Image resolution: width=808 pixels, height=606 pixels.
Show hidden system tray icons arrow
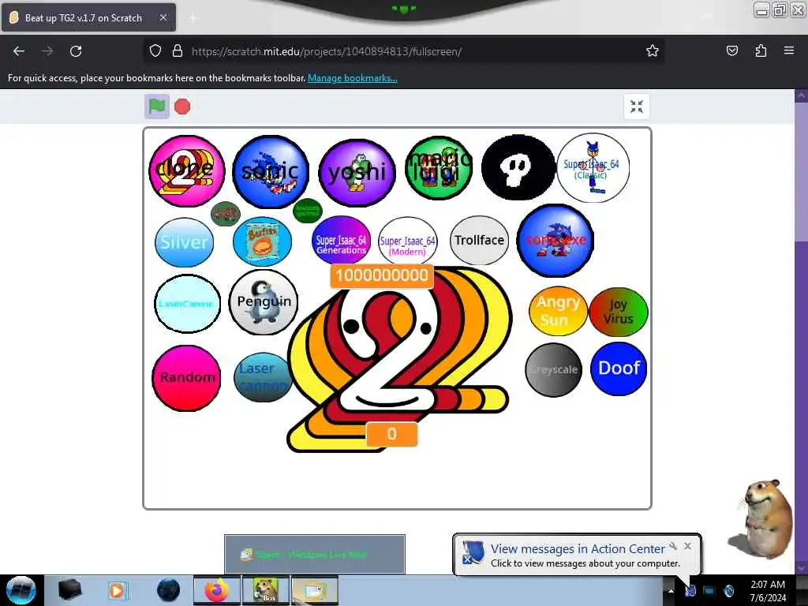(x=671, y=590)
